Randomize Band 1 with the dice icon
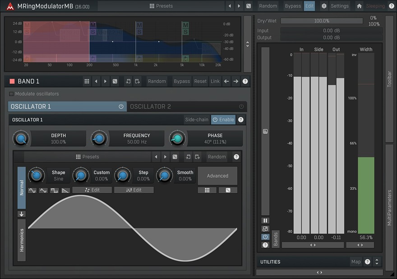The image size is (397, 279). click(115, 81)
